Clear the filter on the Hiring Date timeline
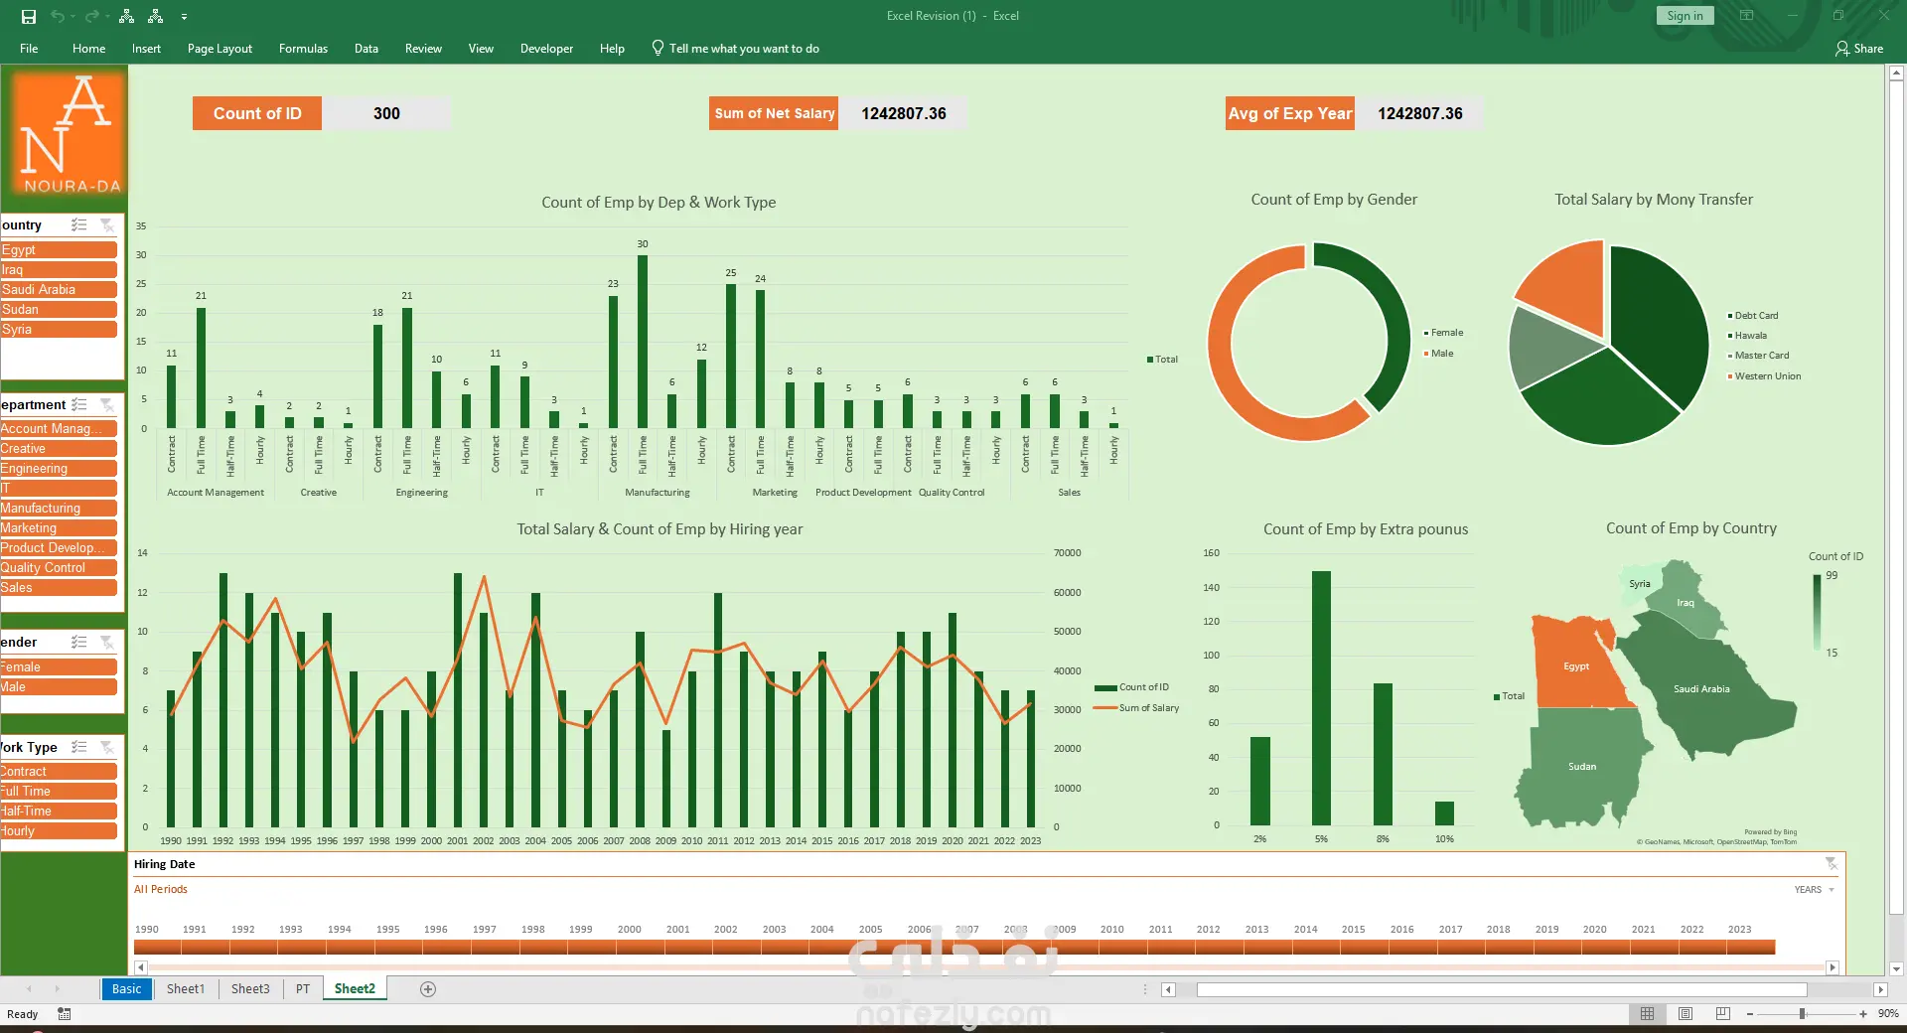The width and height of the screenshot is (1907, 1033). [x=1831, y=864]
